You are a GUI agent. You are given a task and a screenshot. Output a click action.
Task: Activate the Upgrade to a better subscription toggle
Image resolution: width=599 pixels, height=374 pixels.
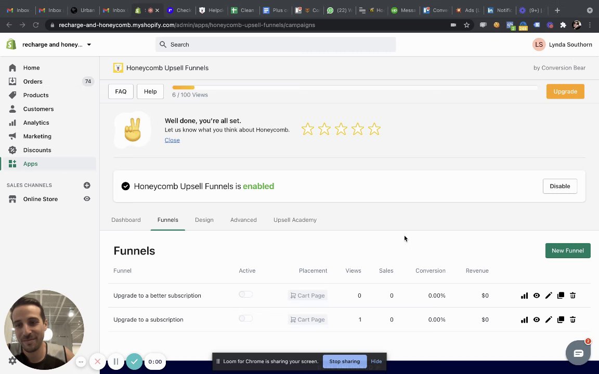[245, 294]
